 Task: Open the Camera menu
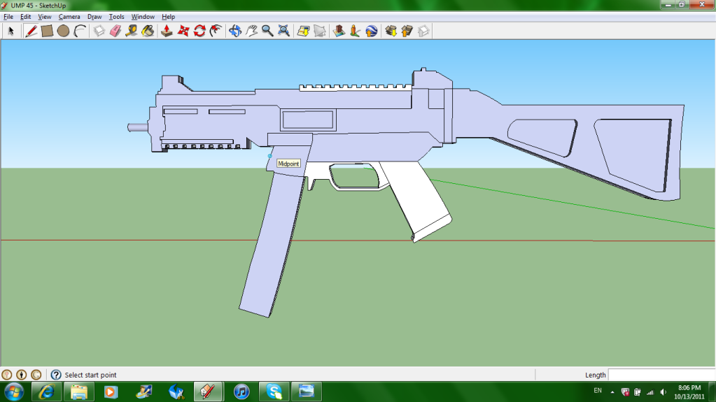[x=69, y=17]
